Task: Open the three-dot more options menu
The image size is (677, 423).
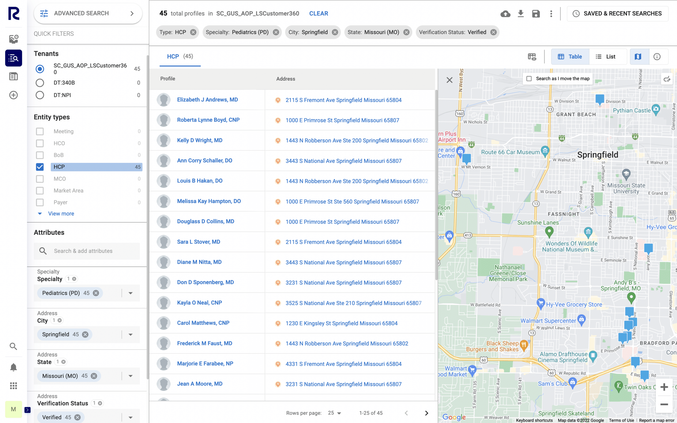Action: click(x=551, y=13)
